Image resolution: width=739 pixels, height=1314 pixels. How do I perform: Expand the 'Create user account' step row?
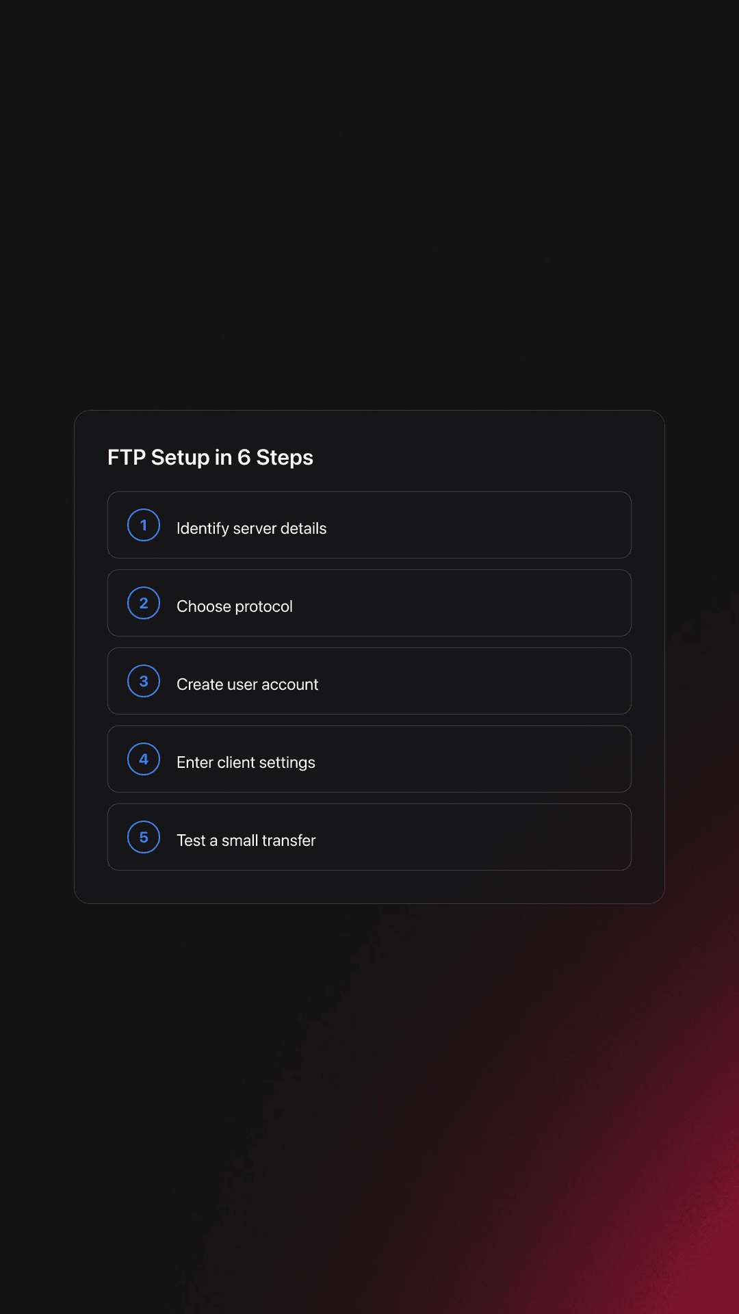tap(369, 681)
